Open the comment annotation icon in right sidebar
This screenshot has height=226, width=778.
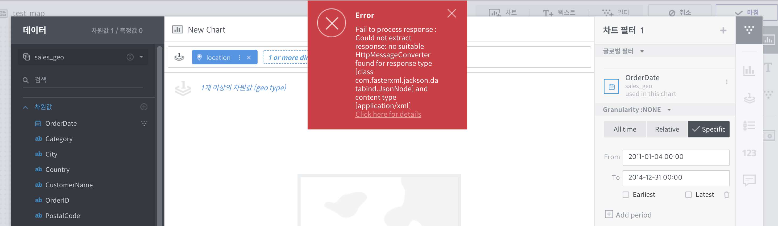(x=749, y=179)
